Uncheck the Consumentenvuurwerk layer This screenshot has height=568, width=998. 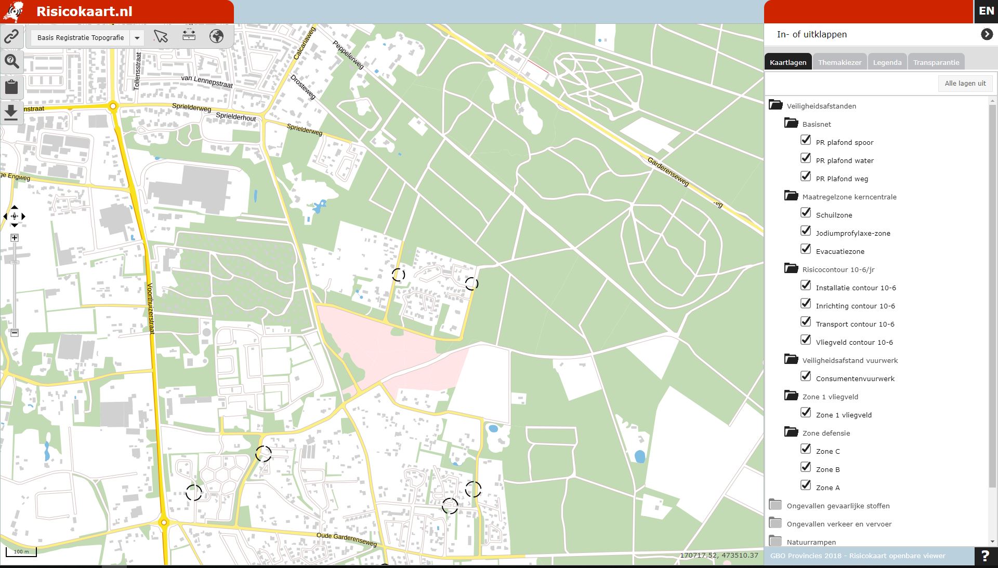point(806,376)
